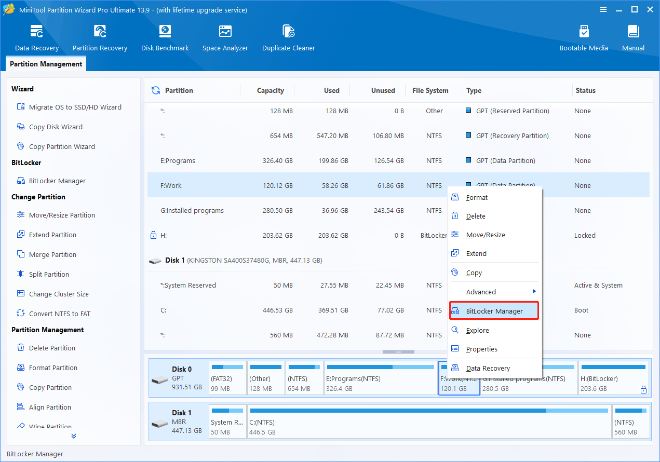The image size is (660, 462).
Task: Select the 560 MB NTFS block on Disk 1
Action: (x=630, y=422)
